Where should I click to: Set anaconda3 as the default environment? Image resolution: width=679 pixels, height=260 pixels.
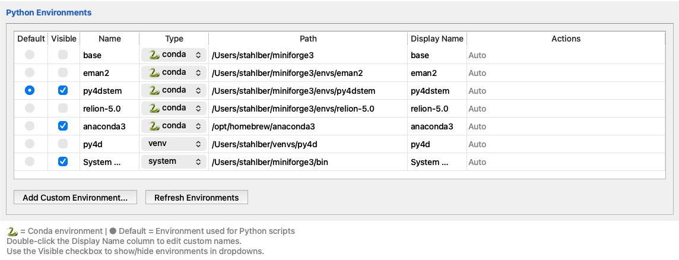[x=30, y=126]
